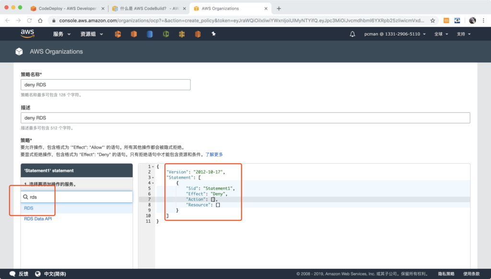This screenshot has width=491, height=279.
Task: Switch to CodeDeploy - AWS Developer tab
Action: [67, 9]
